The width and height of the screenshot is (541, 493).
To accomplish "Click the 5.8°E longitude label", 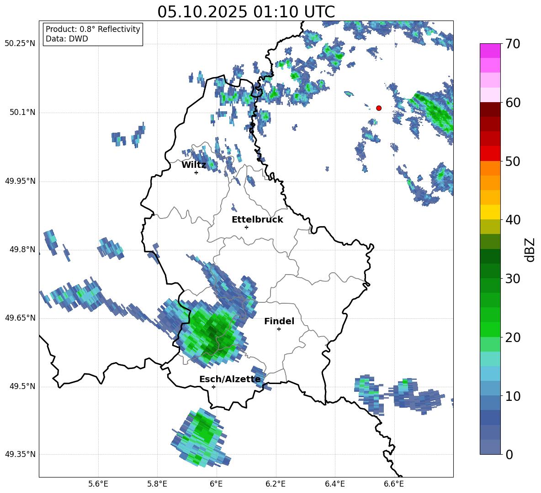I will 157,484.
